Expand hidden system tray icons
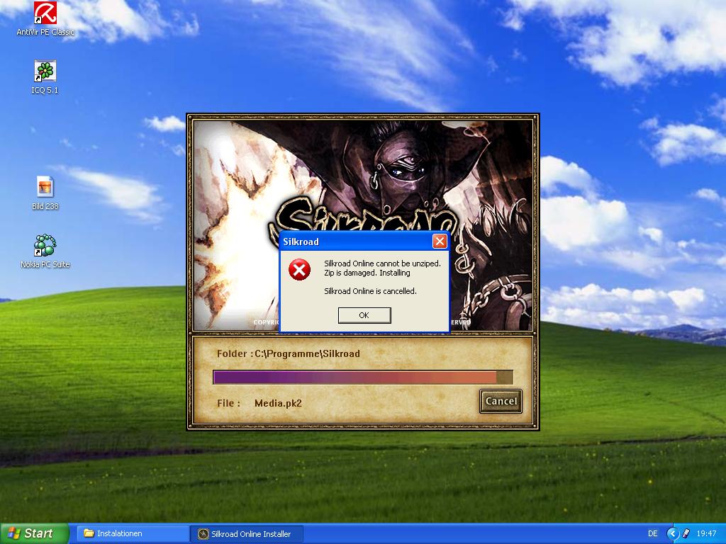Screen dimensions: 726x544 [673, 533]
